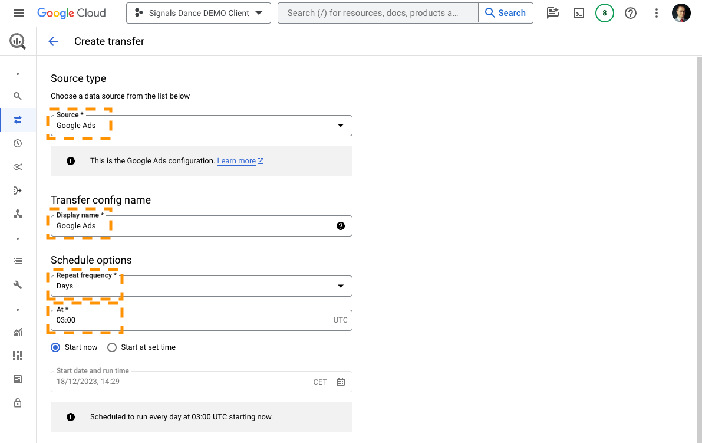The height and width of the screenshot is (443, 702).
Task: Open the three-dot settings menu
Action: click(657, 13)
